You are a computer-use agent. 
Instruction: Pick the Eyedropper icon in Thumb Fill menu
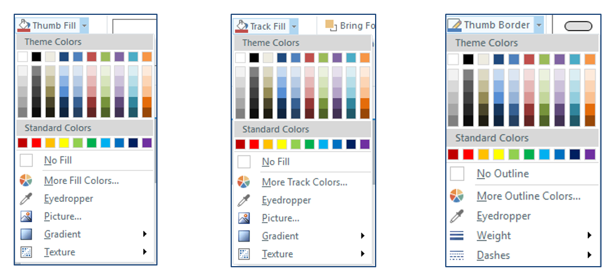26,199
